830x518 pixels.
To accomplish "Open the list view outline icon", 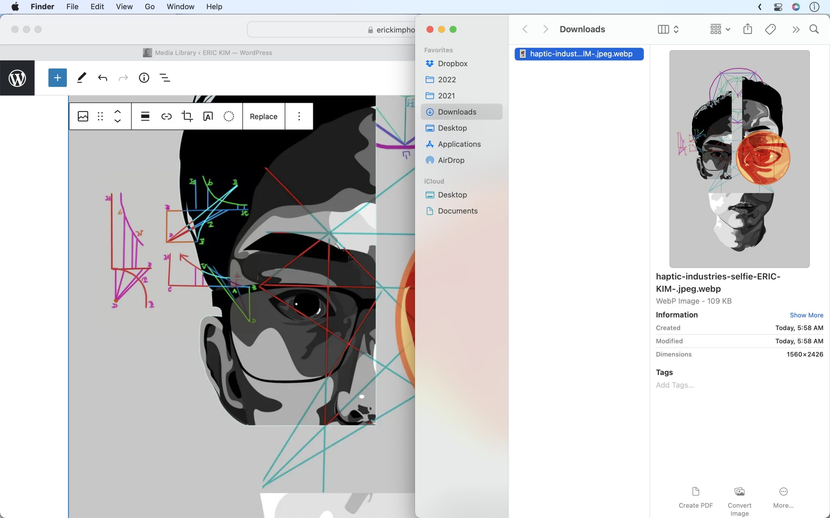I will pos(165,78).
